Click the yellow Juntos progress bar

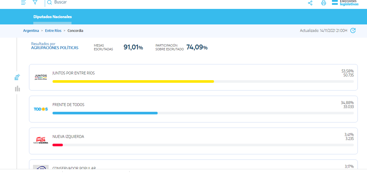(x=133, y=82)
